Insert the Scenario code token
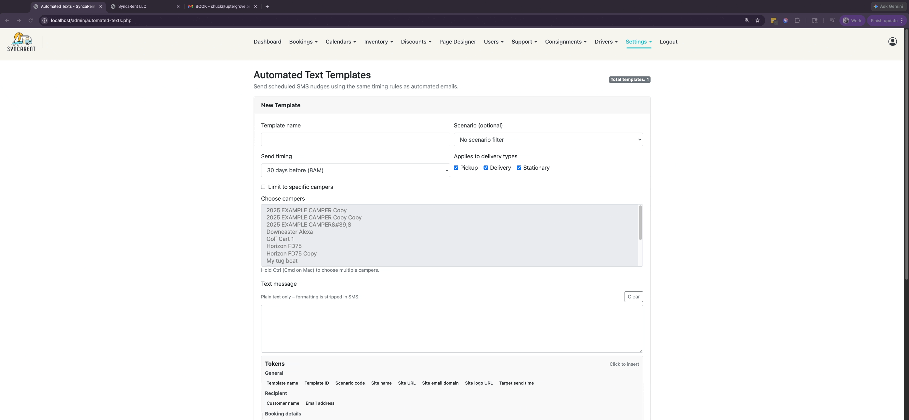Image resolution: width=909 pixels, height=420 pixels. coord(350,383)
